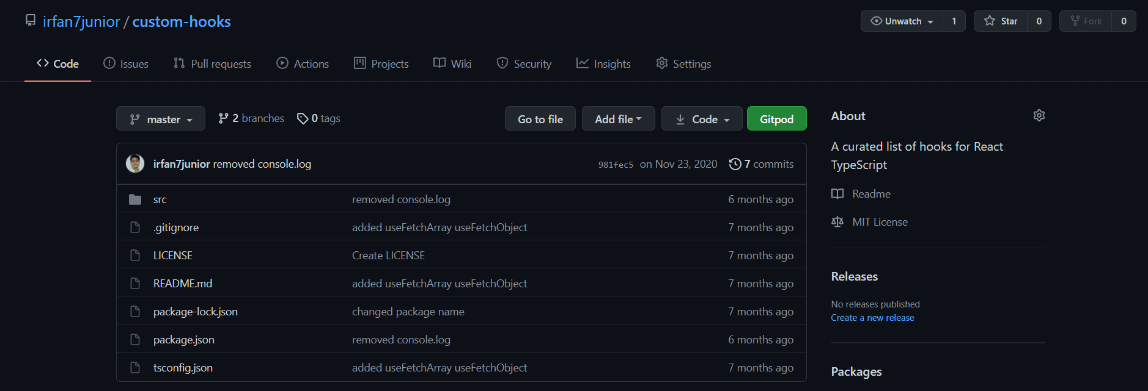Screen dimensions: 1148x391
Task: Open the LICENSE file
Action: (x=173, y=256)
